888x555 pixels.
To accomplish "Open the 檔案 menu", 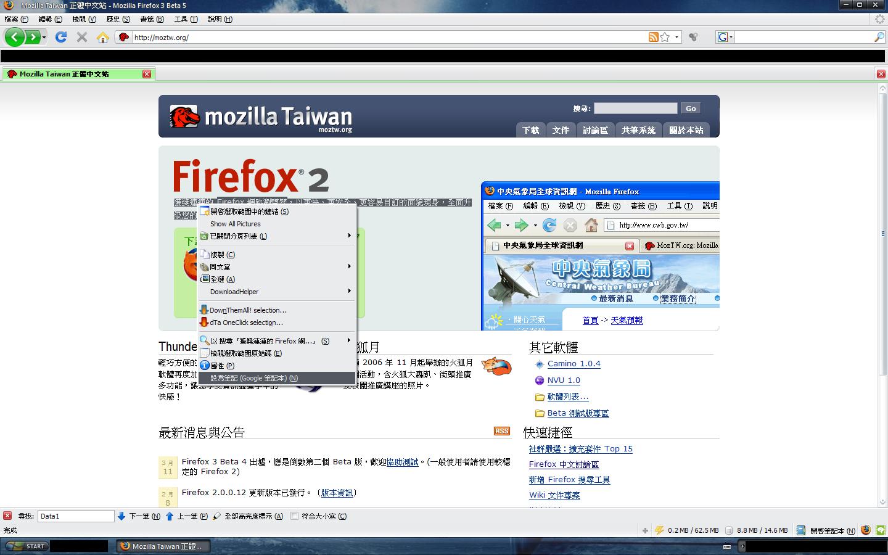I will tap(16, 19).
